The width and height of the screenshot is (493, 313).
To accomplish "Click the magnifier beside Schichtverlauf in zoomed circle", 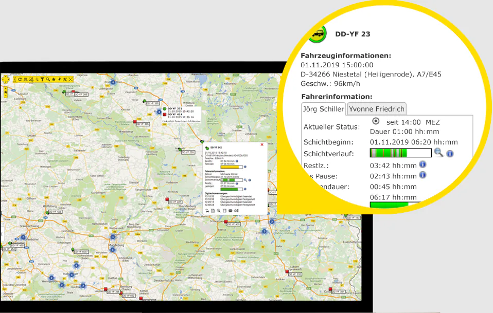I will pyautogui.click(x=438, y=153).
